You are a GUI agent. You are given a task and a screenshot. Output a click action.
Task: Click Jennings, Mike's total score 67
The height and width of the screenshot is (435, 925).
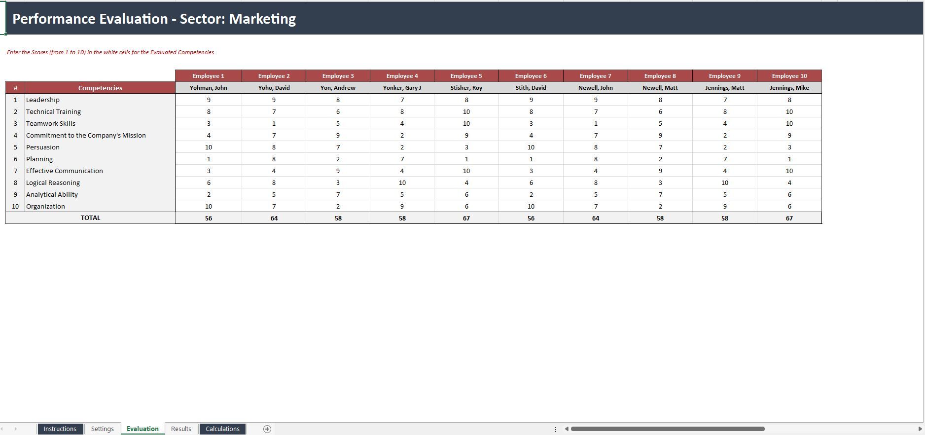point(789,218)
